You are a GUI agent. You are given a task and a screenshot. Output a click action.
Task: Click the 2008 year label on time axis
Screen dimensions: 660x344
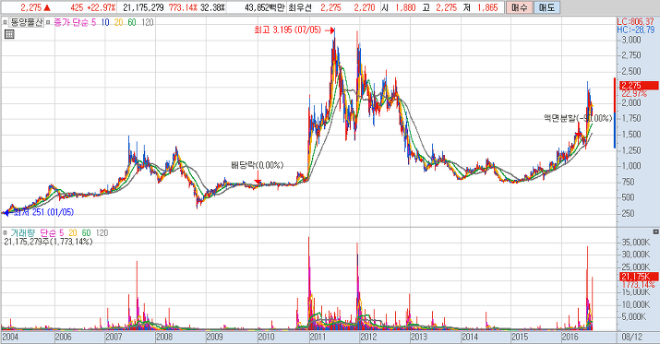click(164, 338)
